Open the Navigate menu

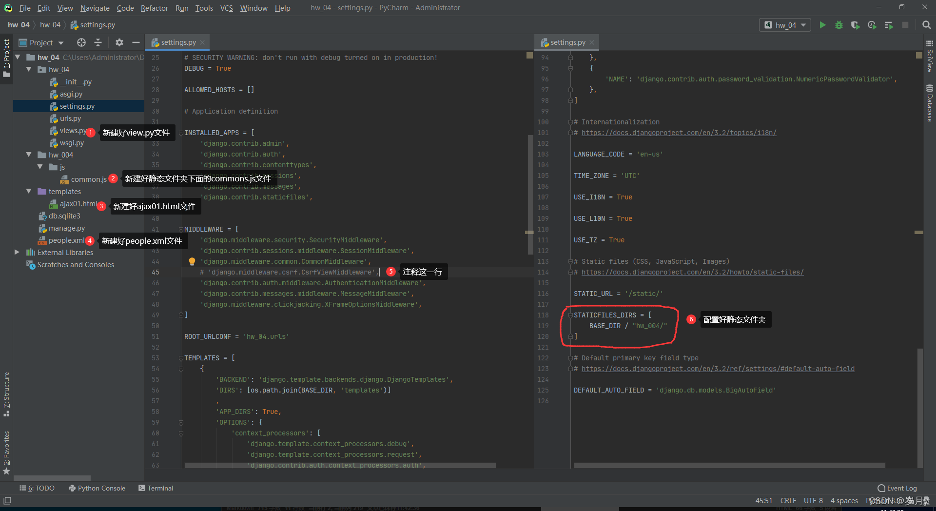pyautogui.click(x=95, y=8)
